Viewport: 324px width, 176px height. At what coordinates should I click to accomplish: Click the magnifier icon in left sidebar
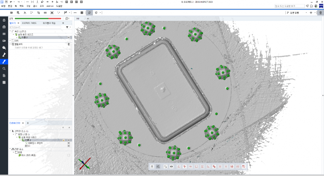point(4,69)
